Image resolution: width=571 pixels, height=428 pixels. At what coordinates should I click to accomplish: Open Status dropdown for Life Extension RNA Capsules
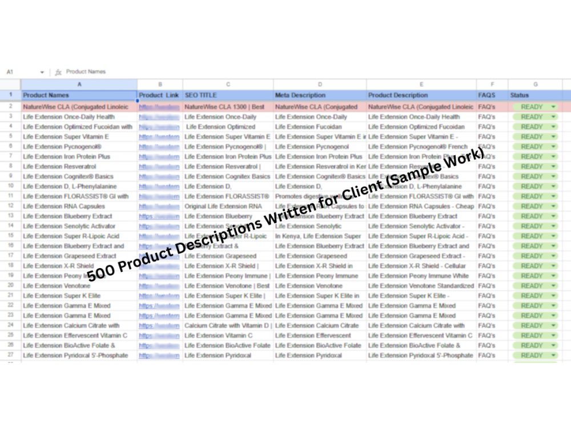click(553, 207)
